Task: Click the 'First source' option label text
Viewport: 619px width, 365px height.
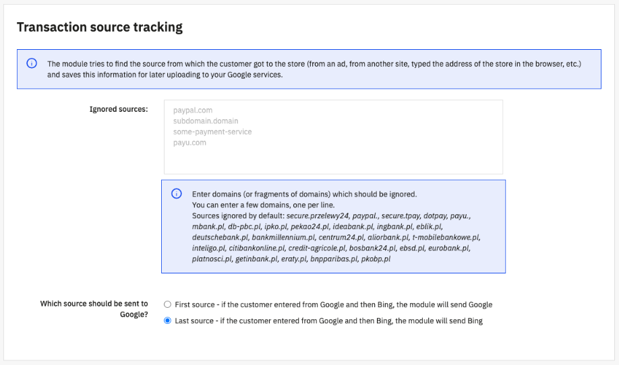Action: [333, 304]
